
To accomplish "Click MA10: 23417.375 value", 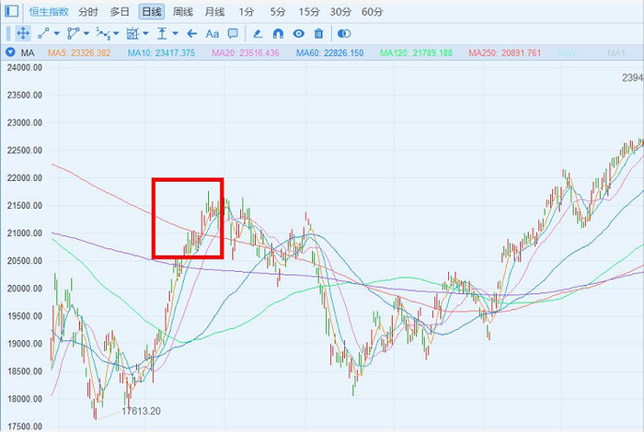I will tap(161, 53).
